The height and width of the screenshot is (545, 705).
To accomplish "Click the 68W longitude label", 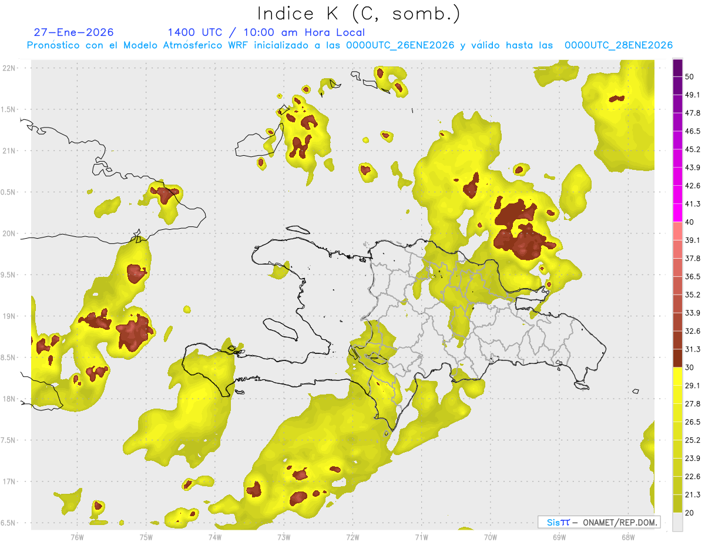I will pyautogui.click(x=628, y=537).
